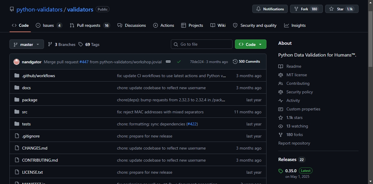Open the src folder

point(25,112)
